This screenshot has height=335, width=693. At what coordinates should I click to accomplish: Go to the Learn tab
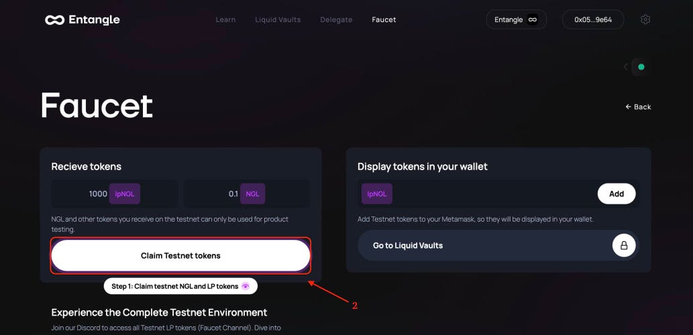pyautogui.click(x=225, y=20)
